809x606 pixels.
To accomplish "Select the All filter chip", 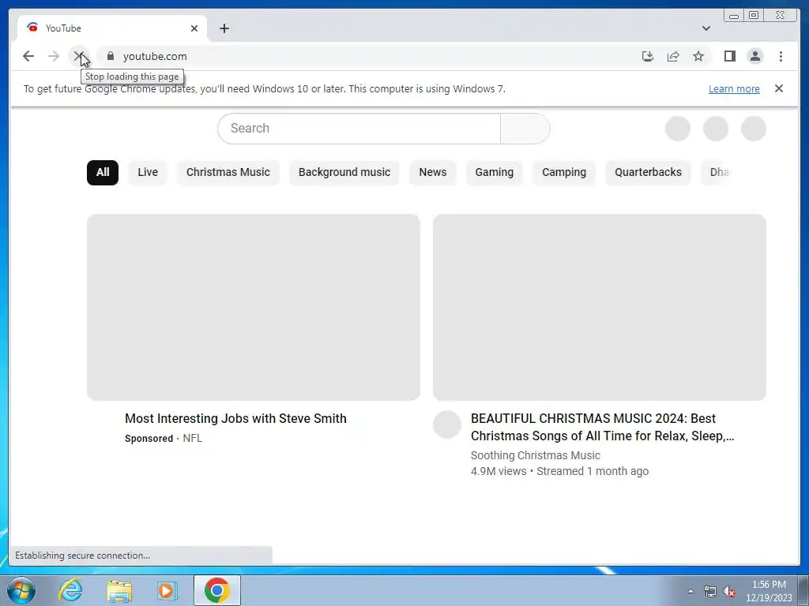I will [103, 172].
